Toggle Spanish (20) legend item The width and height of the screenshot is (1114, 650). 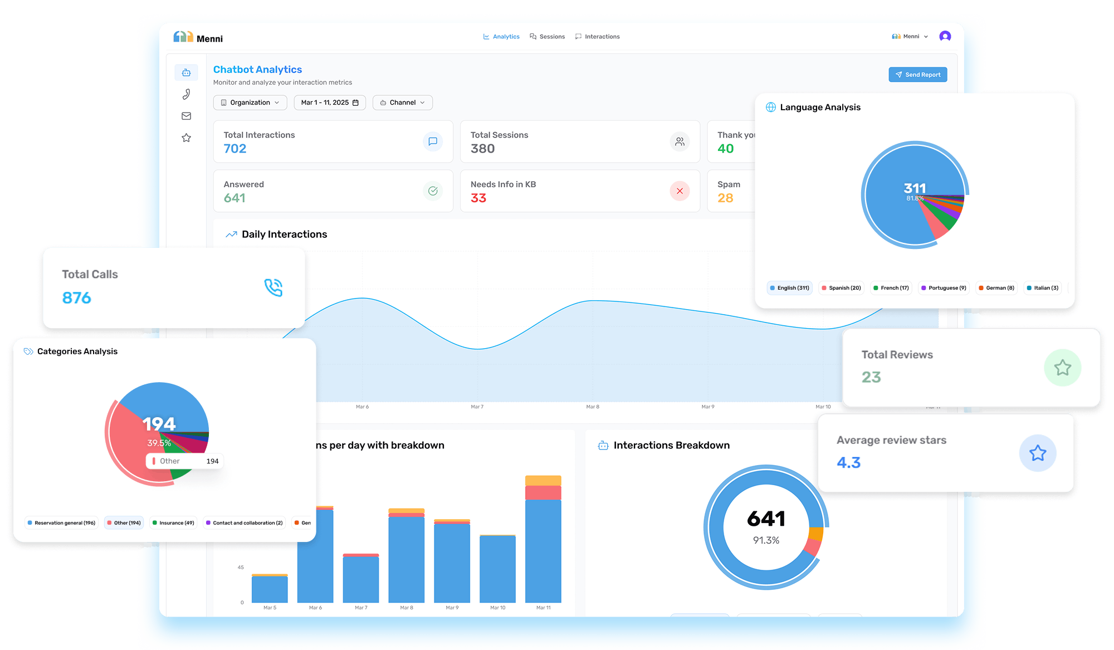tap(841, 288)
